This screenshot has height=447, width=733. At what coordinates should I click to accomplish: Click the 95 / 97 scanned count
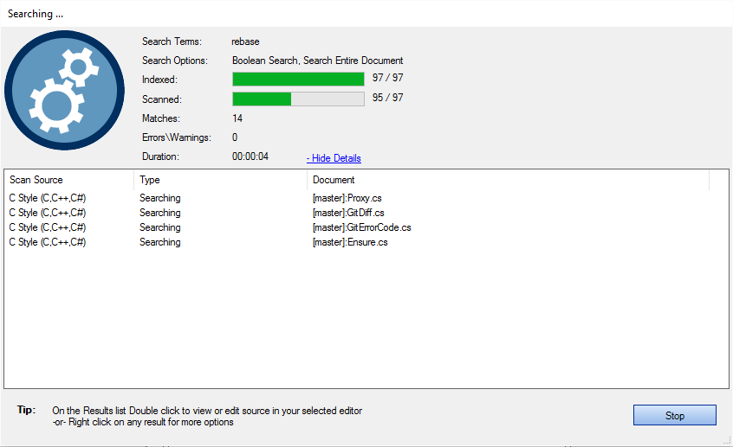tap(387, 98)
